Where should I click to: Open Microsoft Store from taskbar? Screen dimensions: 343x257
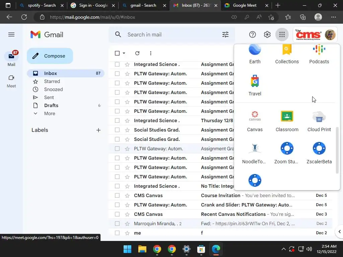(x=201, y=249)
